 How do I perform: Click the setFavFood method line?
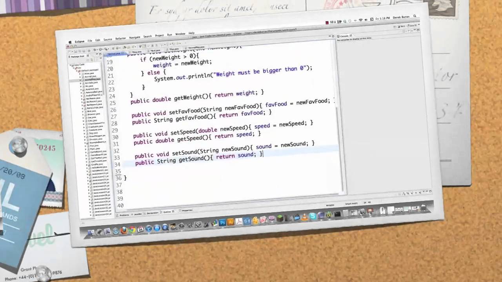click(x=233, y=107)
